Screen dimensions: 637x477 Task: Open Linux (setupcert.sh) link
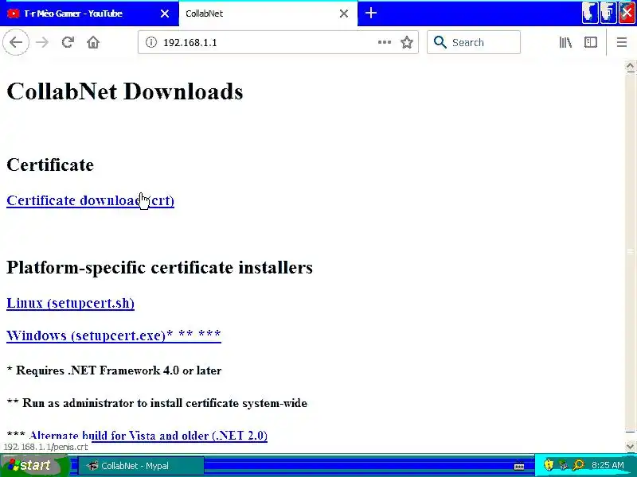pyautogui.click(x=70, y=304)
